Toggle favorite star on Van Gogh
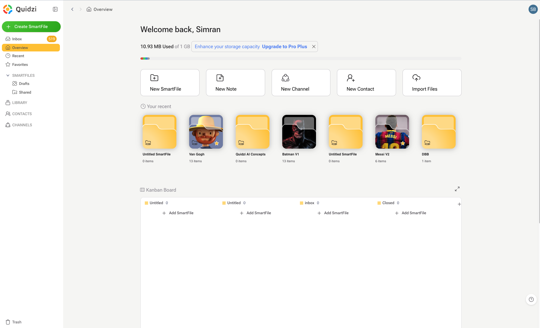 [x=217, y=143]
